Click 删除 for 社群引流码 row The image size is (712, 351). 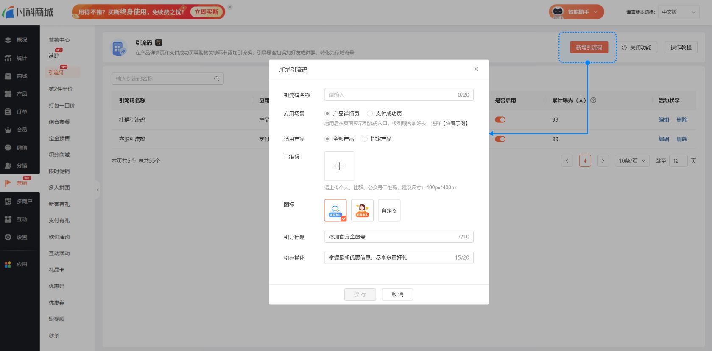[x=682, y=120]
